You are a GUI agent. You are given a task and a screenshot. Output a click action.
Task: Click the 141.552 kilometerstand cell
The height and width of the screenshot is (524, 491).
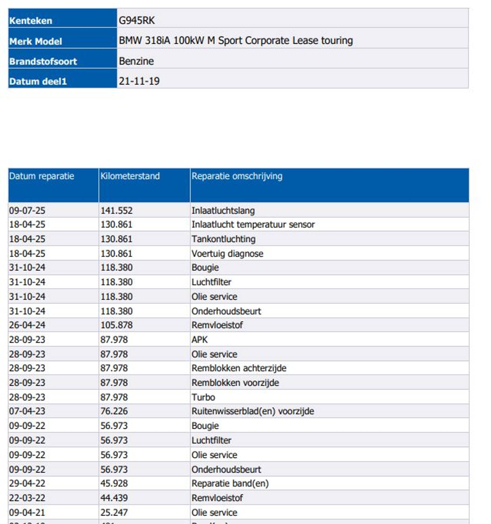(117, 210)
